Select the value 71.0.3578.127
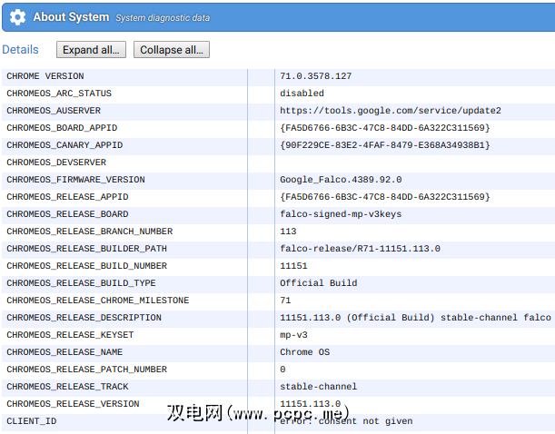Screen dimensions: 555x434 click(316, 76)
